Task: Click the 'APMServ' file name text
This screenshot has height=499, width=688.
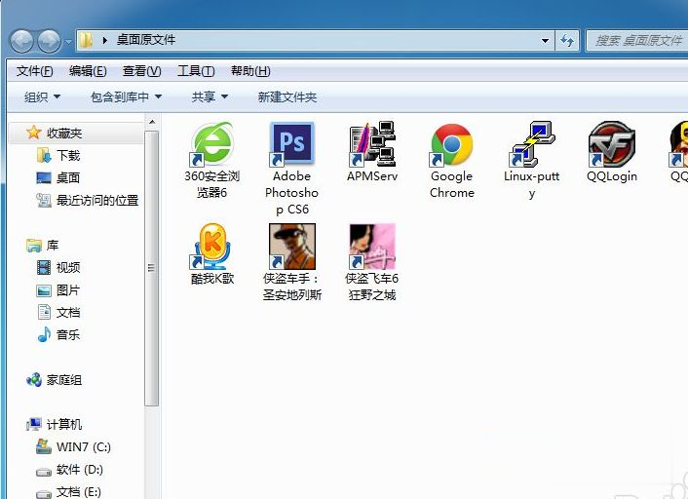Action: pos(372,176)
